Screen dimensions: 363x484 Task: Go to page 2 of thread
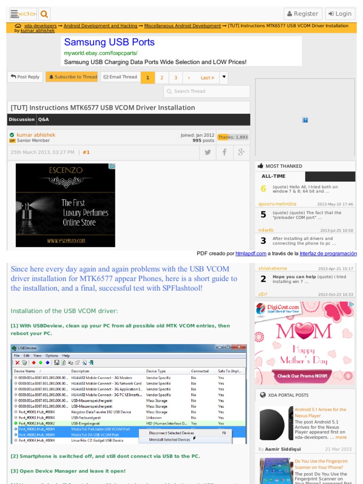pyautogui.click(x=162, y=78)
